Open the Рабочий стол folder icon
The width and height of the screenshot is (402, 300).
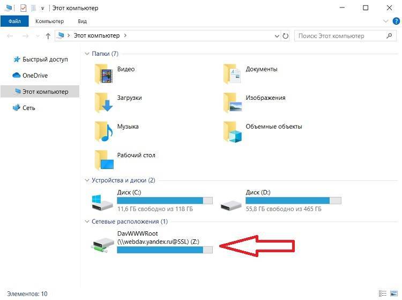click(x=104, y=160)
